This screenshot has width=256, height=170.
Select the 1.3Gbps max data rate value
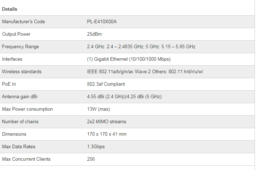point(96,147)
